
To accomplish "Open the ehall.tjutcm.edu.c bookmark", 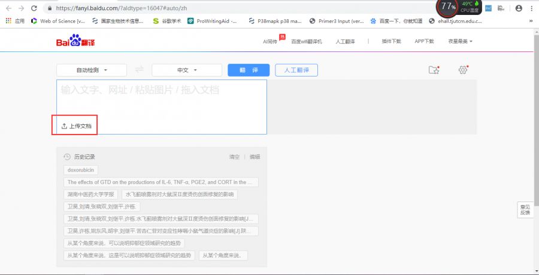I will (x=456, y=21).
